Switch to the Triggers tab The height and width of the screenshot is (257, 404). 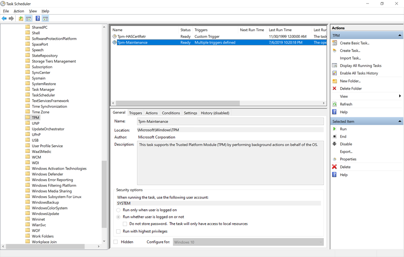click(x=135, y=113)
